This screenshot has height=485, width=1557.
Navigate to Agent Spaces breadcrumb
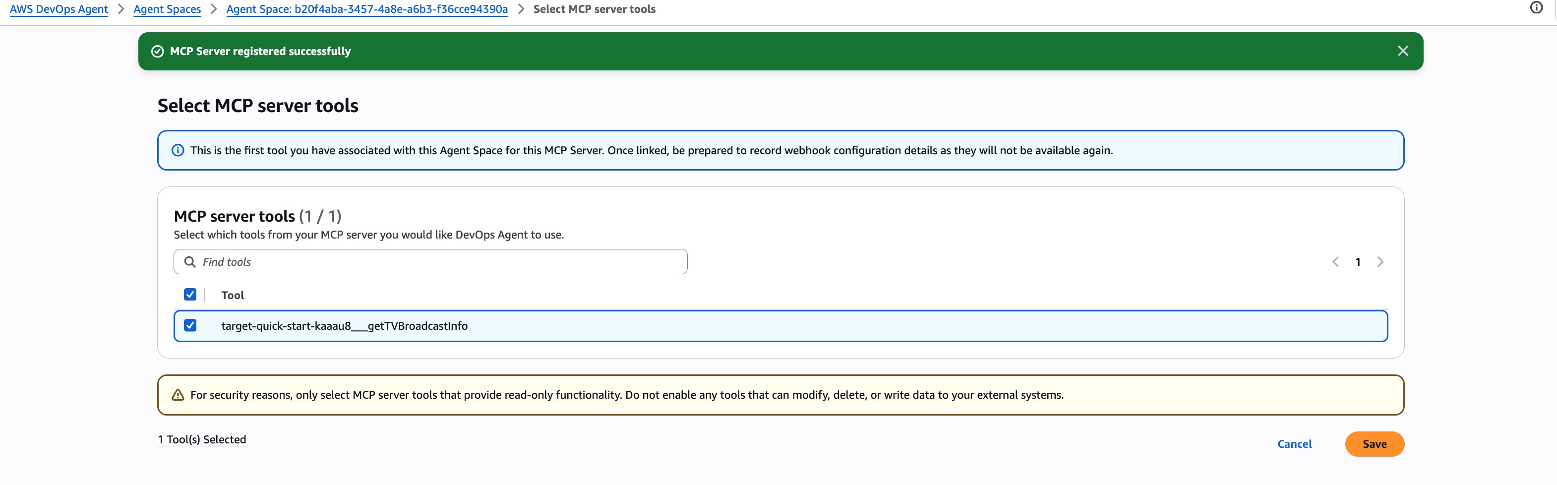[167, 9]
